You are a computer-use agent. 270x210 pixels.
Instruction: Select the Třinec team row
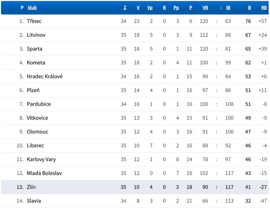click(34, 21)
